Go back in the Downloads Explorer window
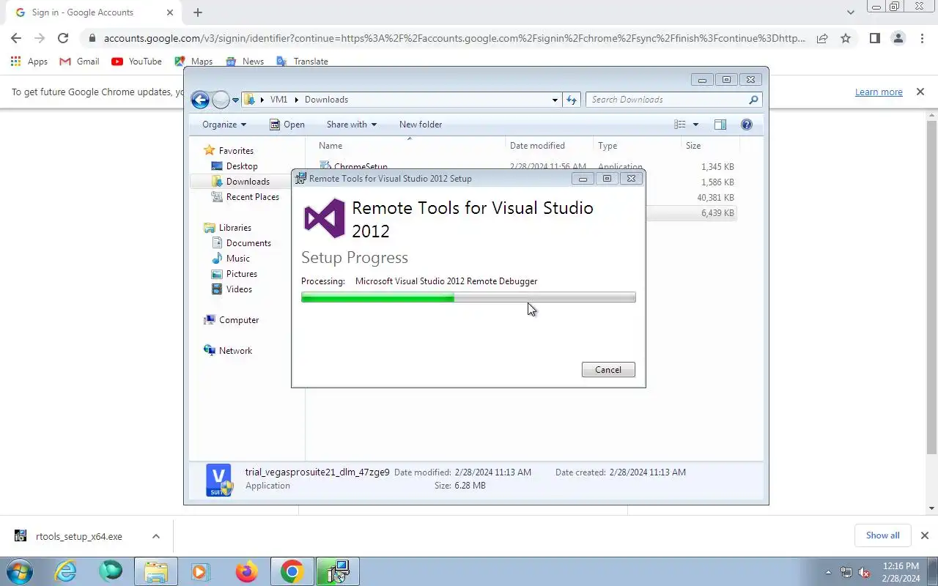938x586 pixels. tap(200, 100)
